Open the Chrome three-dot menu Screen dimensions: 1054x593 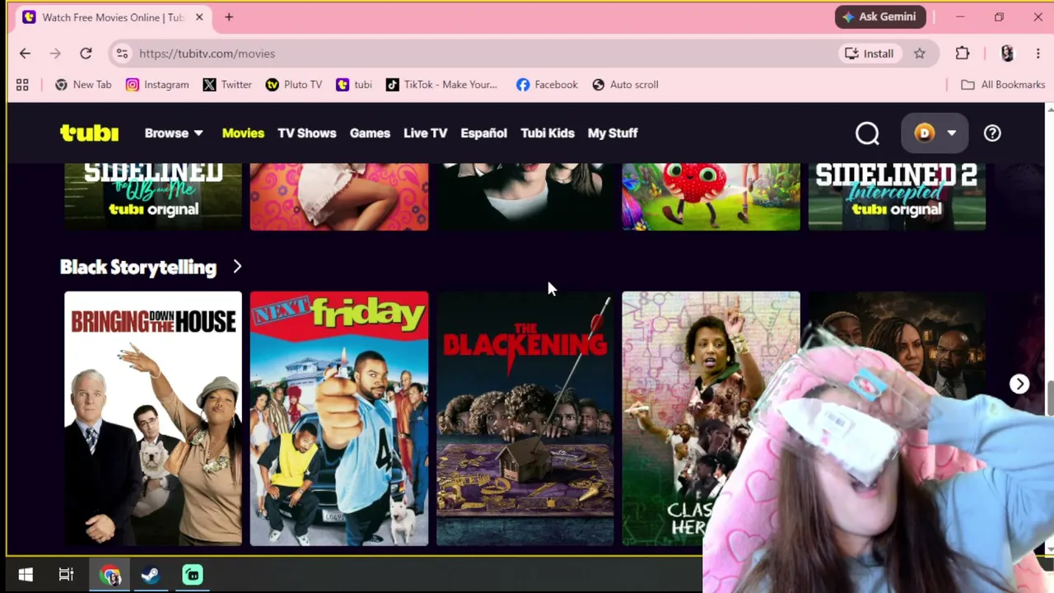pos(1038,54)
